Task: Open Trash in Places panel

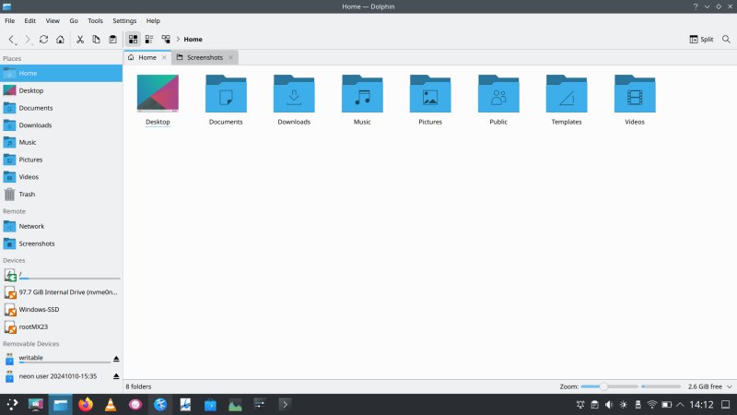Action: (27, 194)
